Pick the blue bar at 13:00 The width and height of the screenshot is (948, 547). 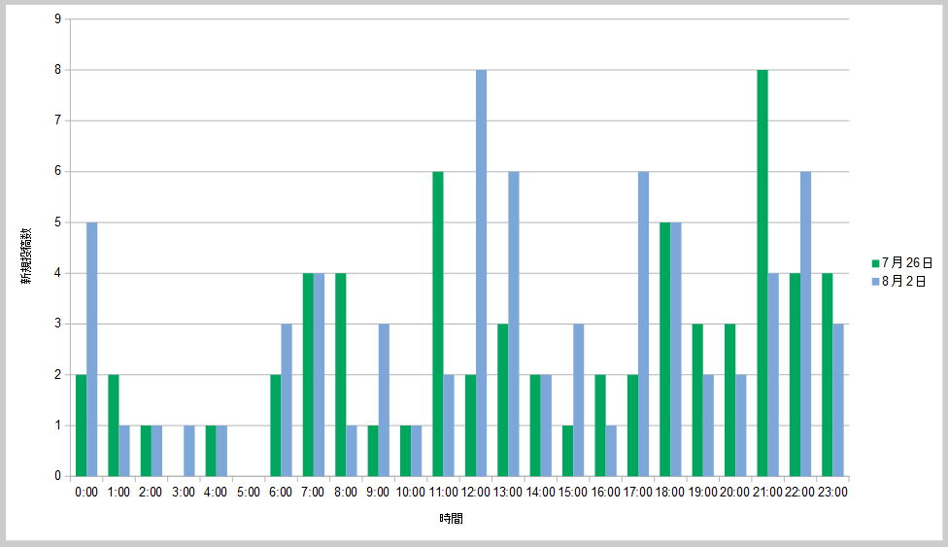coord(514,324)
